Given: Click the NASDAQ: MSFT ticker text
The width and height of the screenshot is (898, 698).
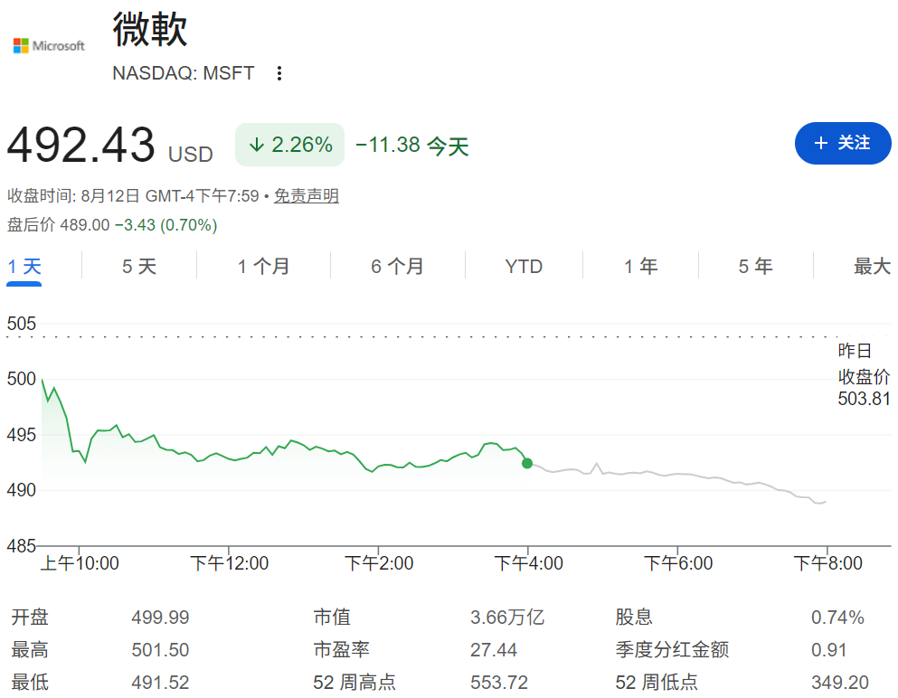Looking at the screenshot, I should coord(184,73).
